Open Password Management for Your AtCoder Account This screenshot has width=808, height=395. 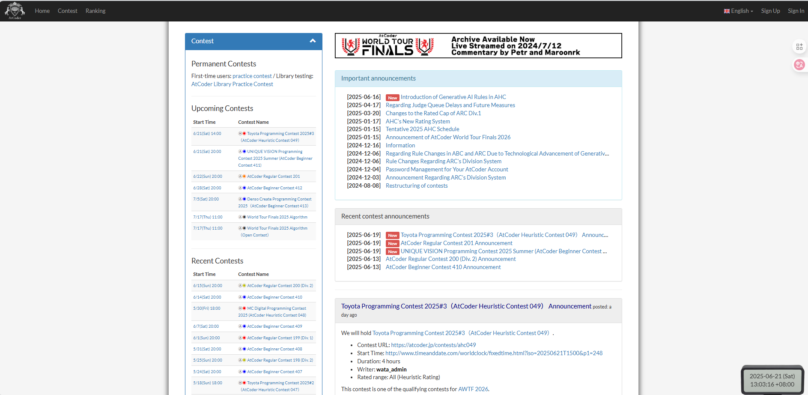[x=447, y=170]
